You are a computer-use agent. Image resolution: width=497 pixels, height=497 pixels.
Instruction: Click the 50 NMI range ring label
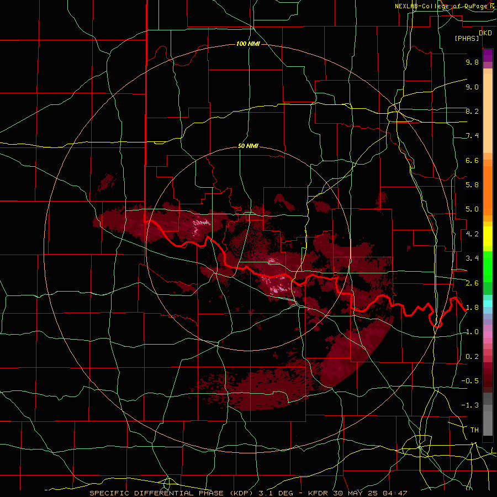[248, 146]
